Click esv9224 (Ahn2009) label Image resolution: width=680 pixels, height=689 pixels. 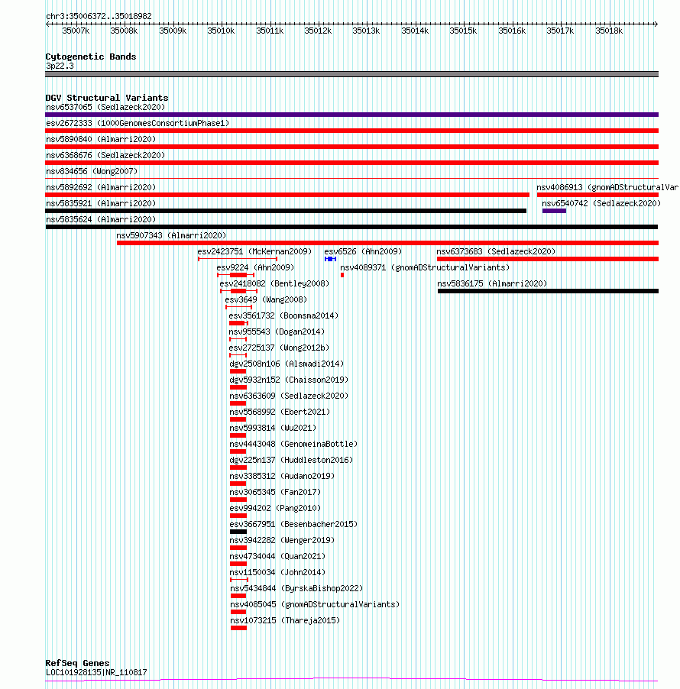[x=255, y=267]
